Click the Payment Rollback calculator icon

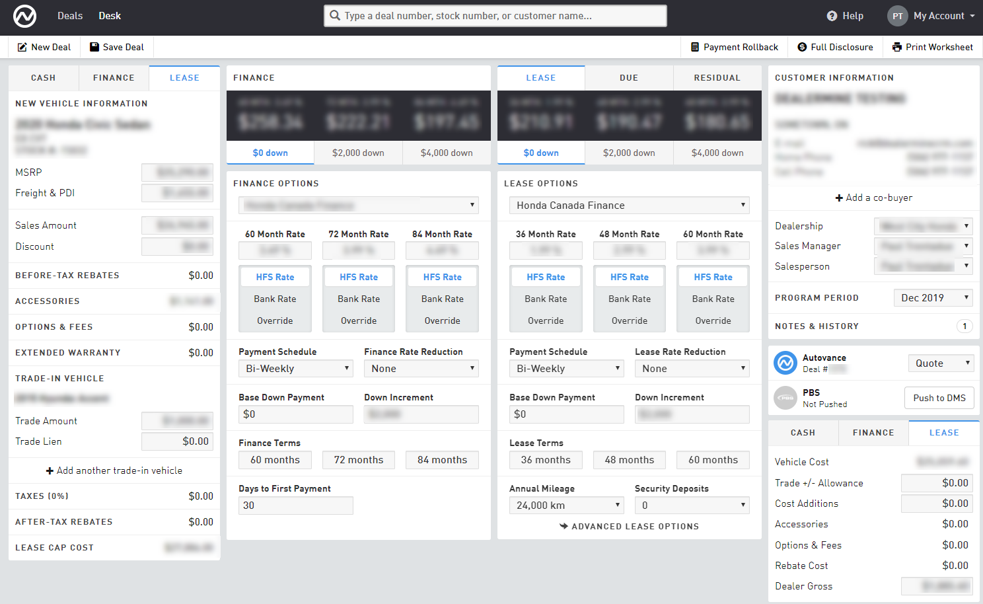click(x=694, y=47)
